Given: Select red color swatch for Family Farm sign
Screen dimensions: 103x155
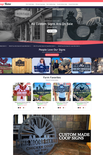Looking at the screenshot, I should pyautogui.click(x=40, y=108).
